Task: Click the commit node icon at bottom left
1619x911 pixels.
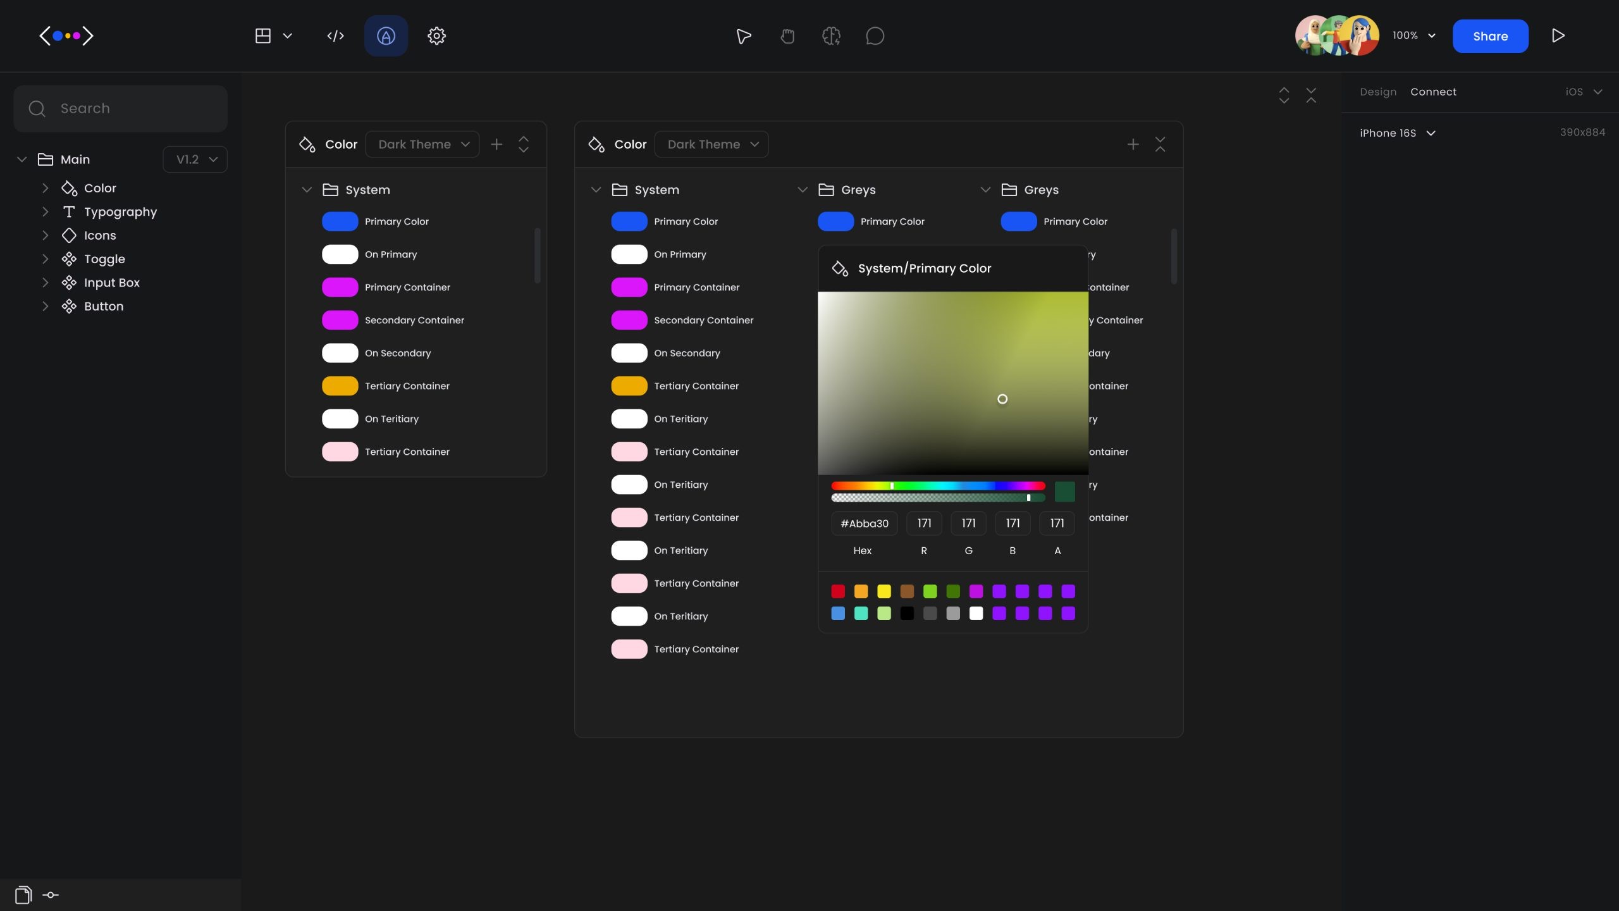Action: point(51,895)
